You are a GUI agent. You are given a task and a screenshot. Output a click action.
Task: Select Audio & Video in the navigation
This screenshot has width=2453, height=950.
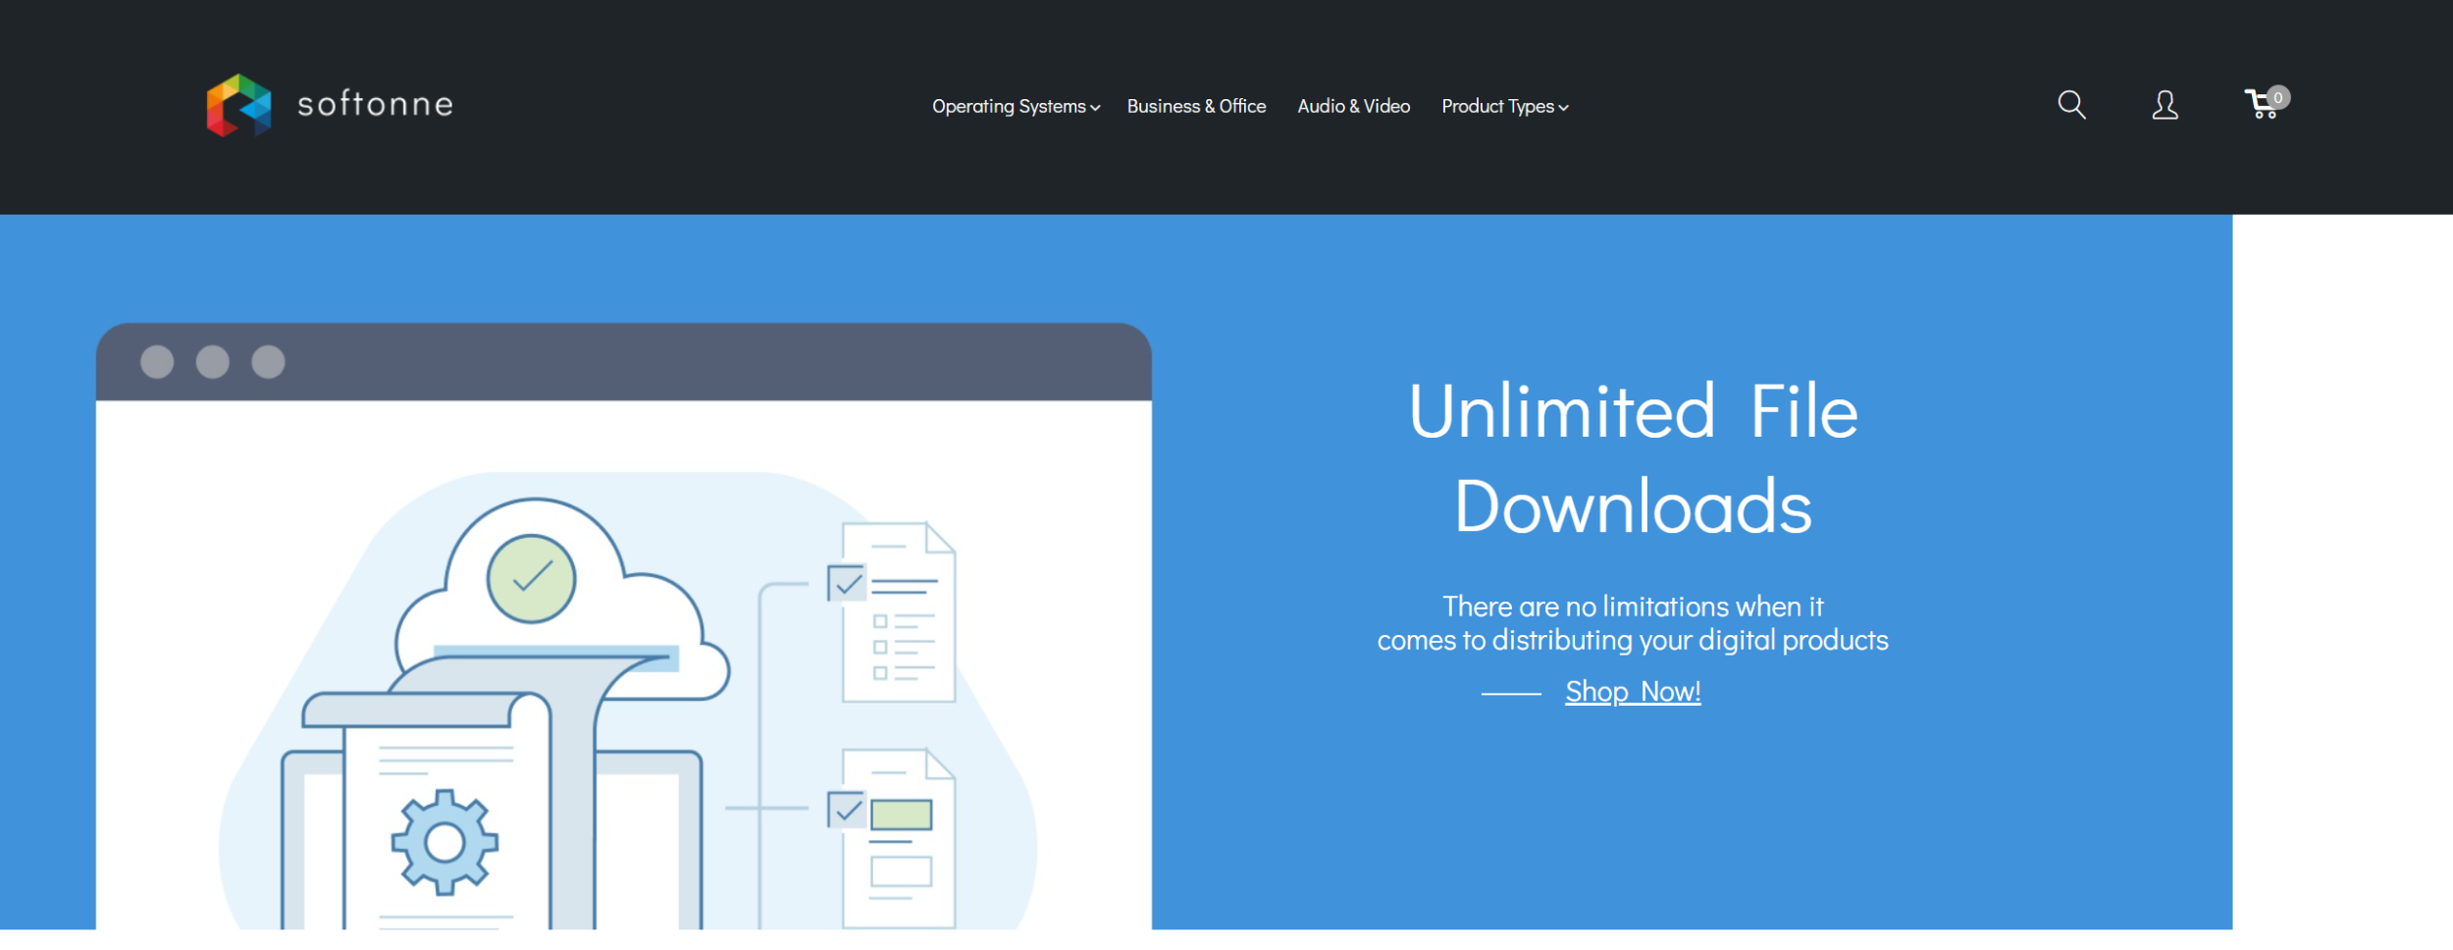pos(1353,106)
